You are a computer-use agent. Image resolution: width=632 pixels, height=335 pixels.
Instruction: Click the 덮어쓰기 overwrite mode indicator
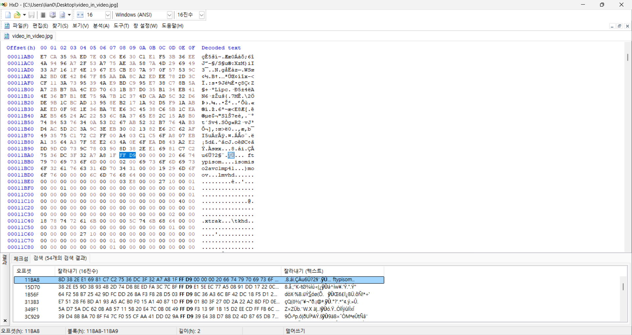point(295,331)
